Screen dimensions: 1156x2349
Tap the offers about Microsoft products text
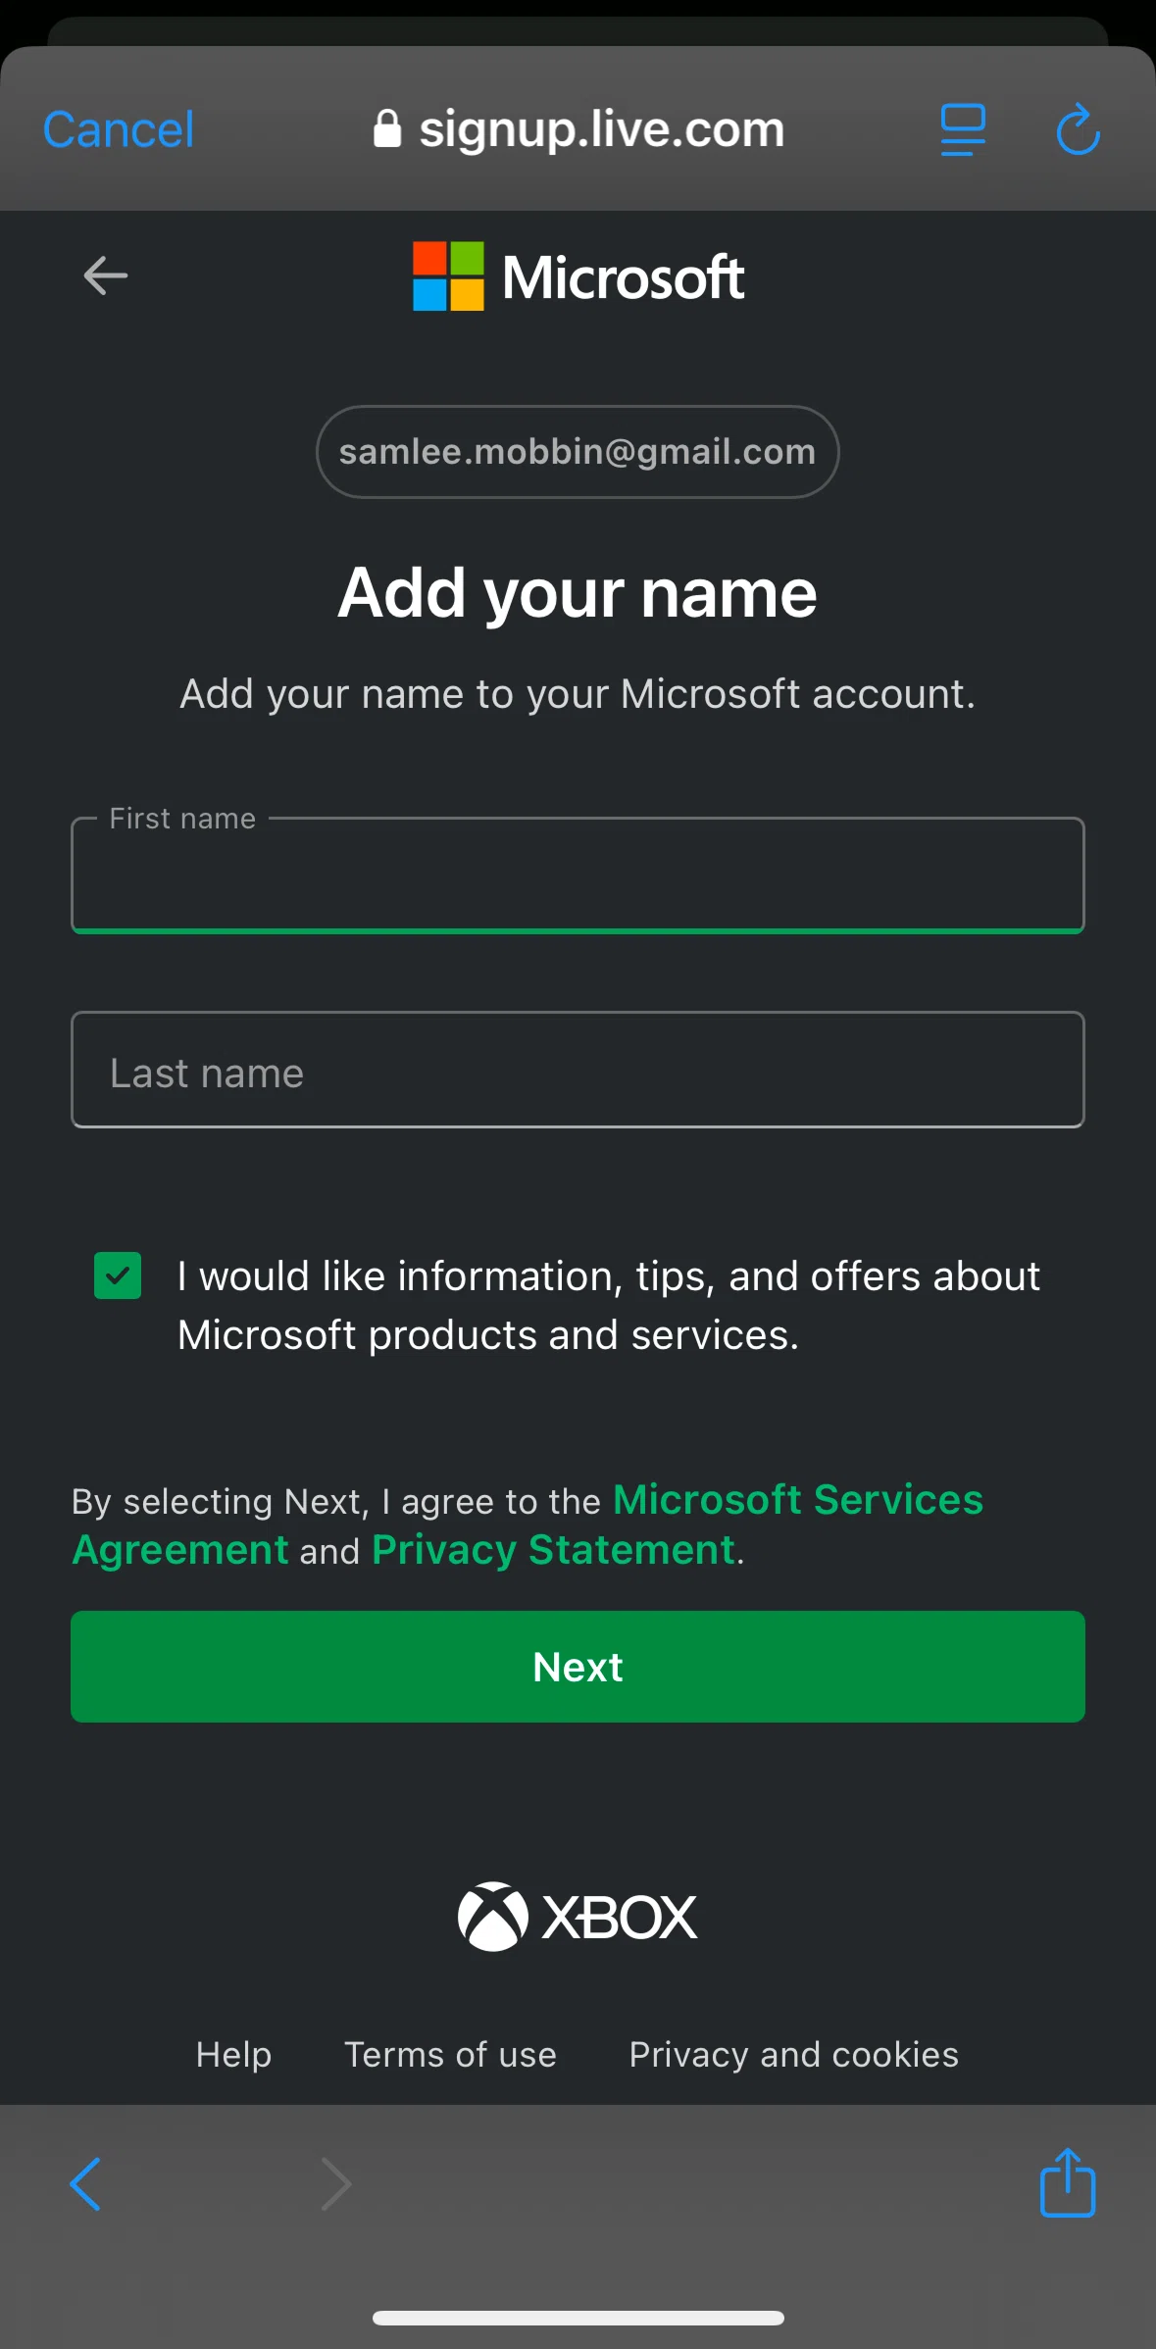click(x=609, y=1306)
